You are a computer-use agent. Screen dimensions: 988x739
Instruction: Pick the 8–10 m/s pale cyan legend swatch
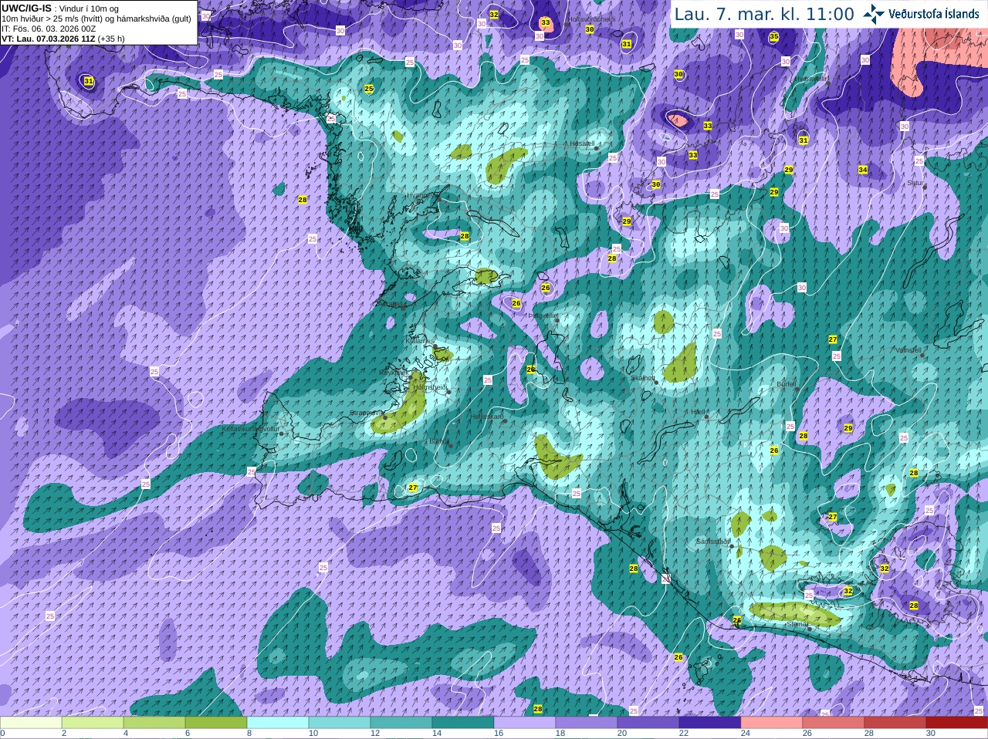point(278,723)
